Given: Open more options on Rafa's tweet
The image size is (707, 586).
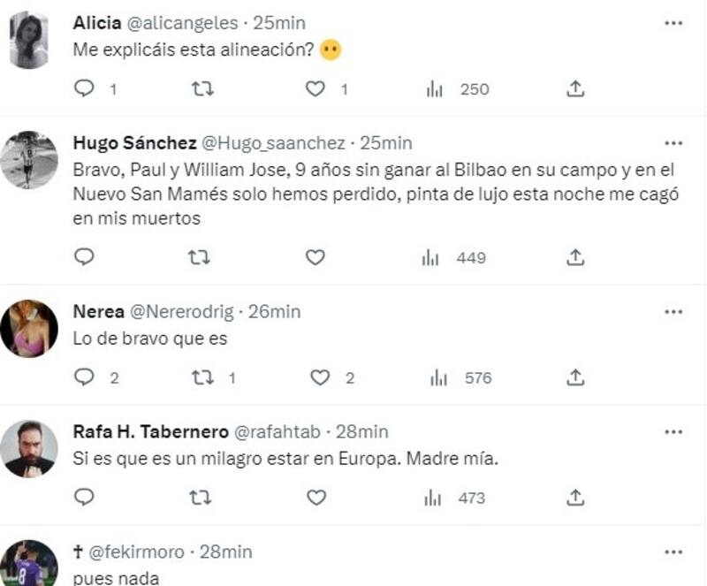Looking at the screenshot, I should [x=673, y=432].
